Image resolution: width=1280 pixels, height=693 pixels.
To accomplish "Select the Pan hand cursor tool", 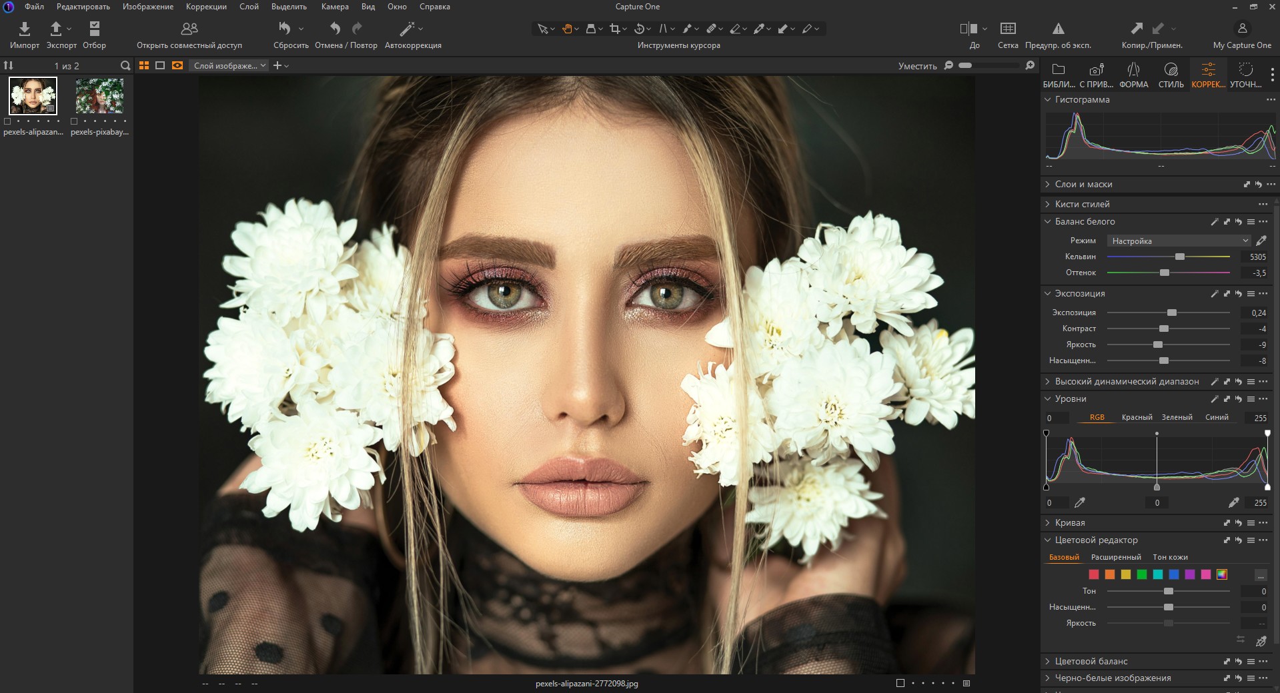I will (x=567, y=29).
